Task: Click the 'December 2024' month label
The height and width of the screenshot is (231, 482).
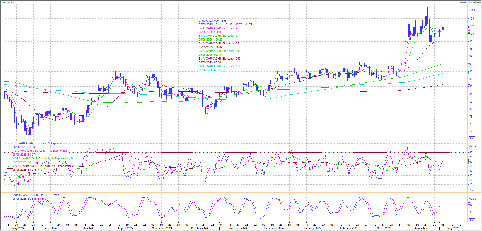Action: [274, 228]
